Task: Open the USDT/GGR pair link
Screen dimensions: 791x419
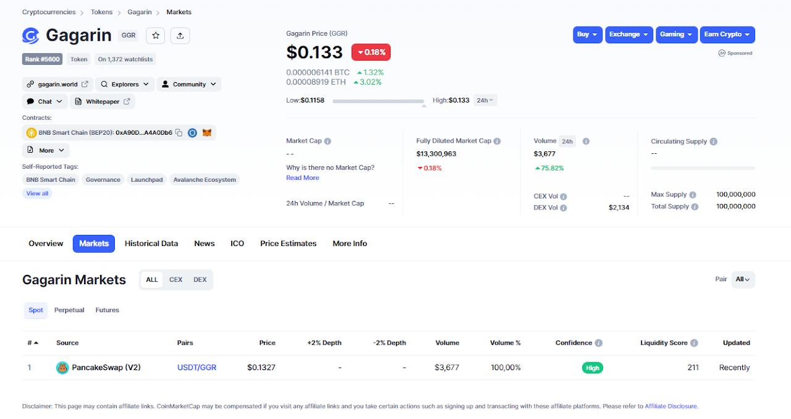Action: (197, 368)
